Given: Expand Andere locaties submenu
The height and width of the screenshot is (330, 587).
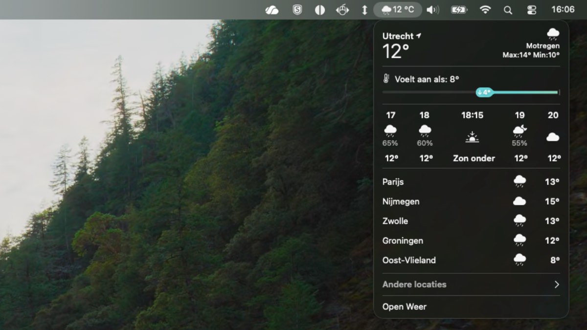Looking at the screenshot, I should 414,285.
